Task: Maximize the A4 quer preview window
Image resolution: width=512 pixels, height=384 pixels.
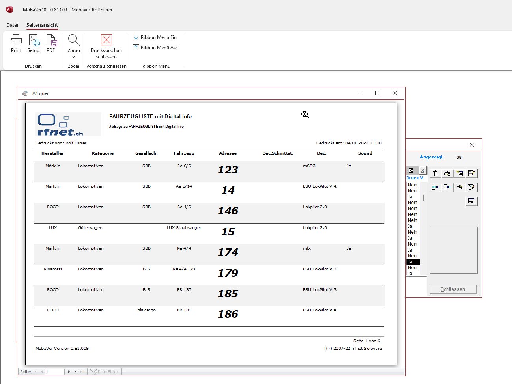Action: [x=377, y=93]
